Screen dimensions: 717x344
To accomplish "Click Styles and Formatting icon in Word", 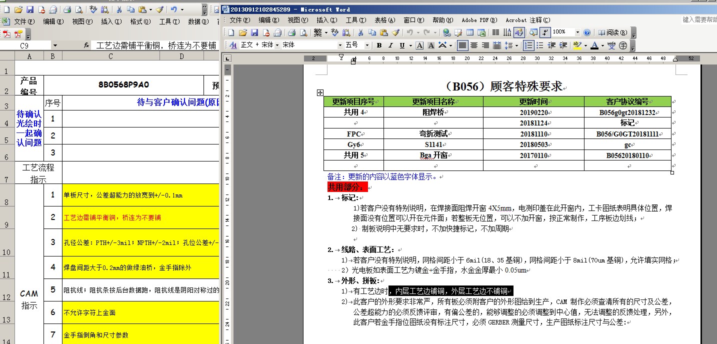I will pyautogui.click(x=233, y=45).
